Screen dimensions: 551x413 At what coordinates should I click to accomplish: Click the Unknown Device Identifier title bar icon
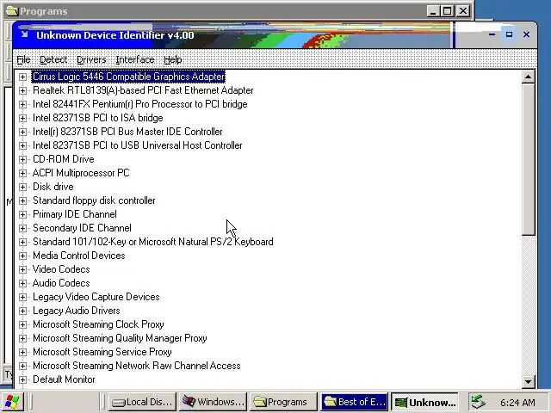24,34
